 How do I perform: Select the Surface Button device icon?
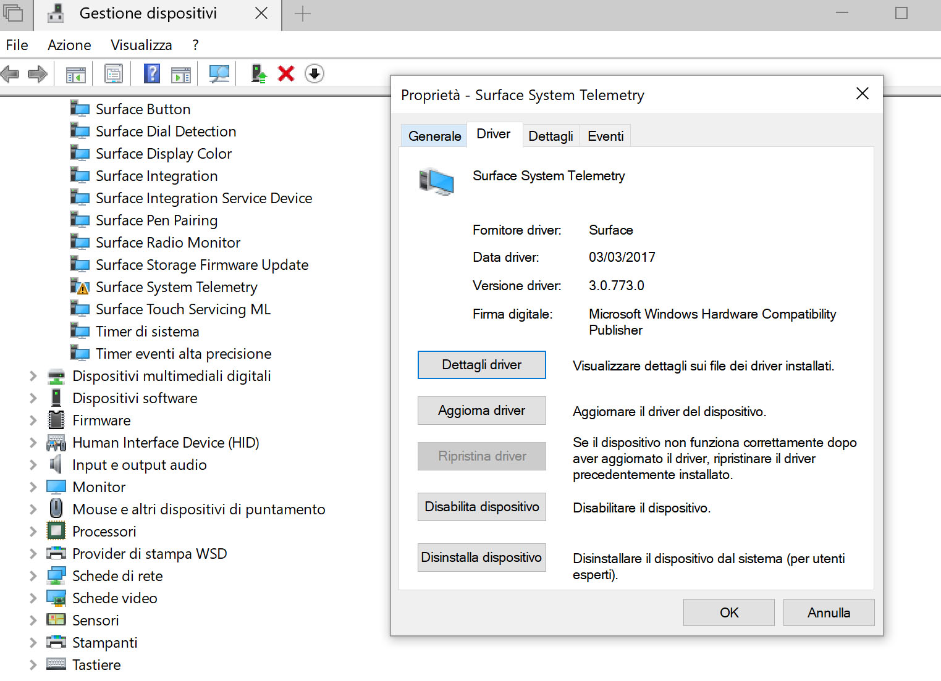[x=80, y=109]
